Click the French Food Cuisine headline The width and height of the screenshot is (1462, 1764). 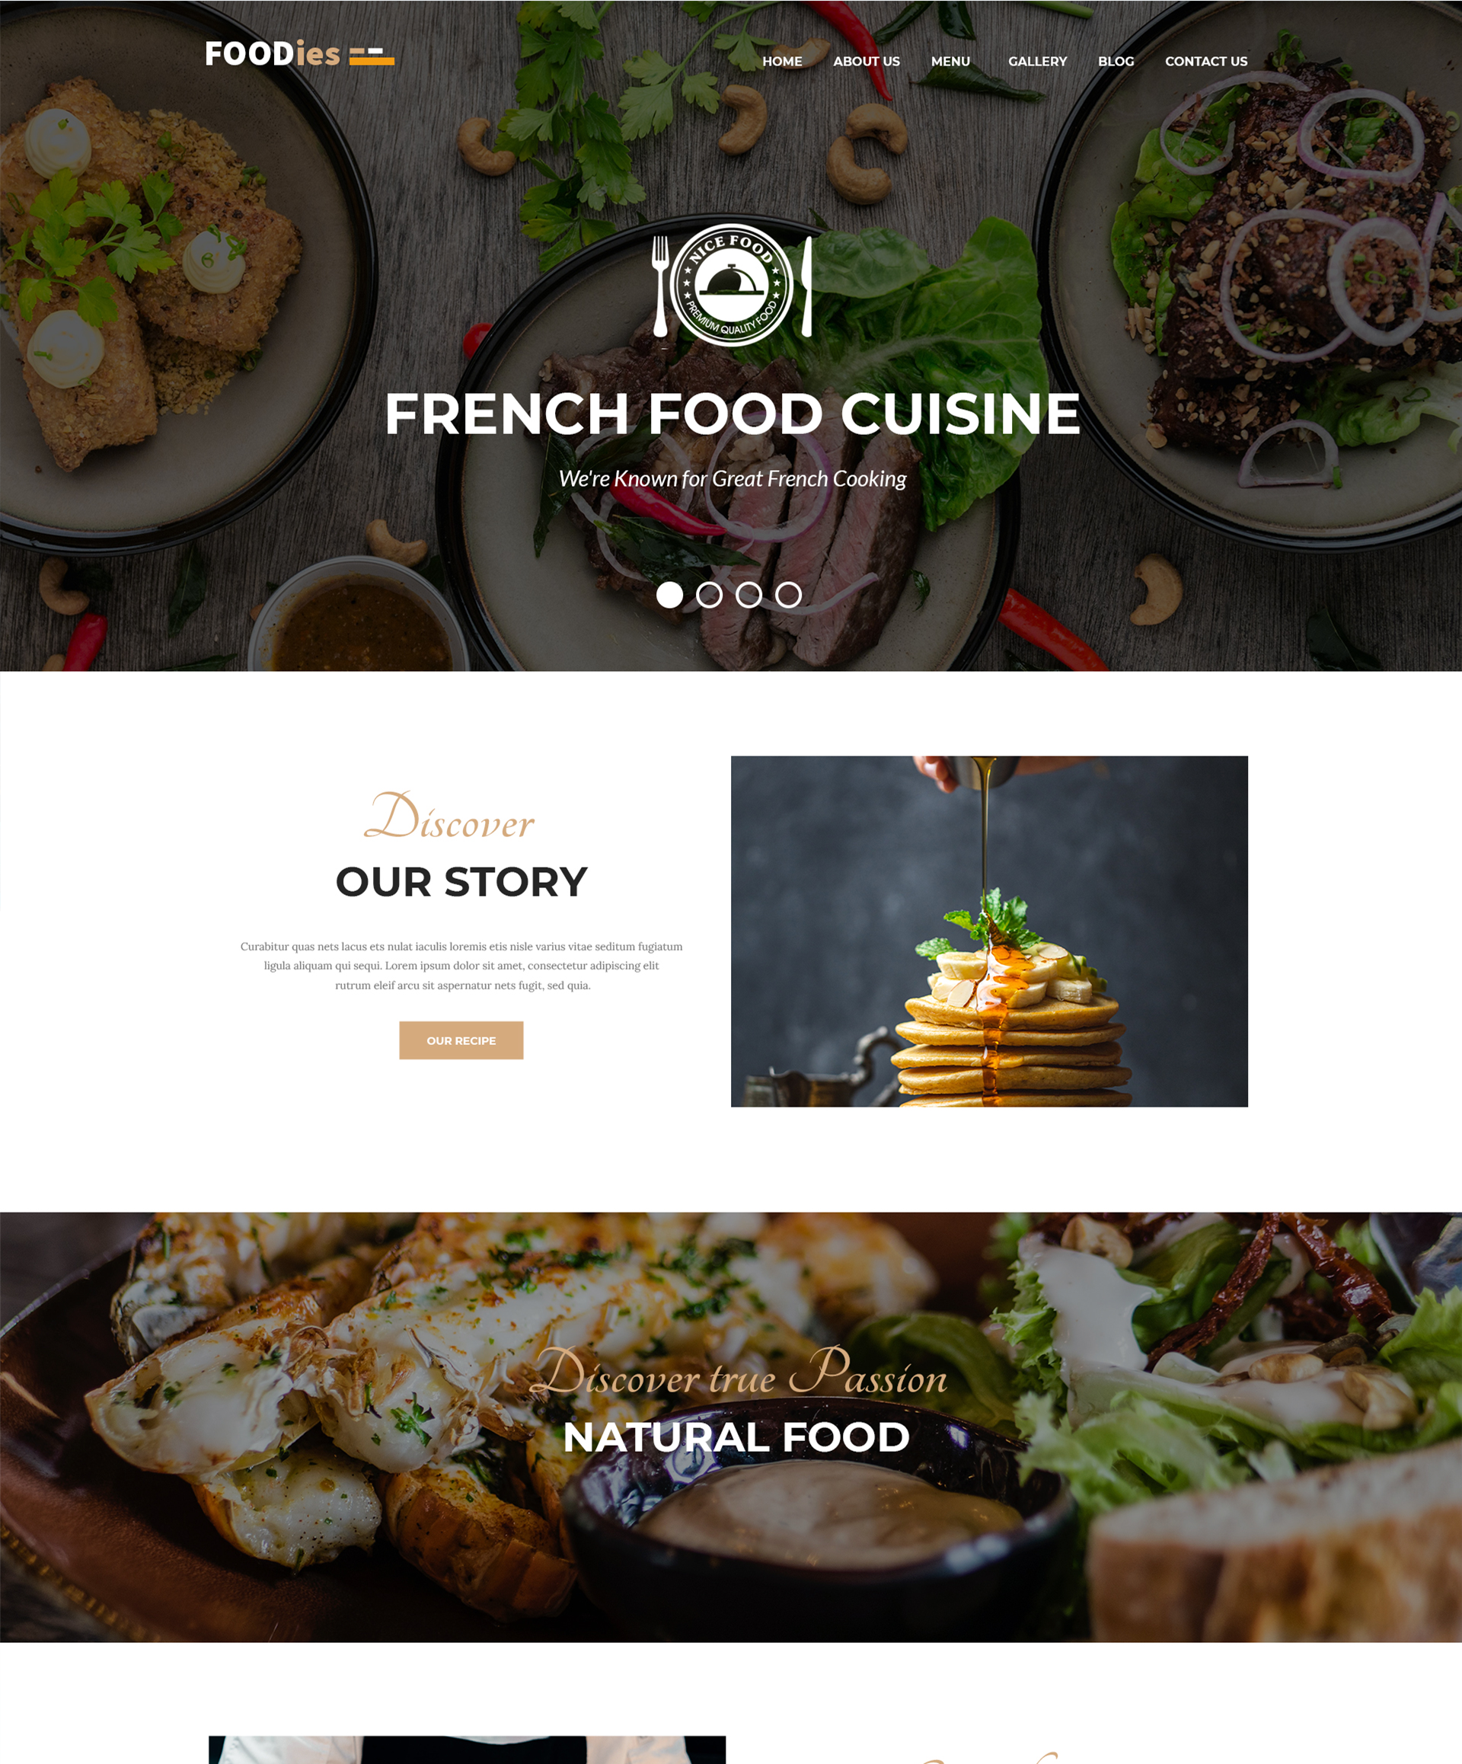733,414
